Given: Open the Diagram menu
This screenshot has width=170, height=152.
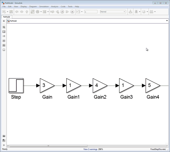Looking at the screenshot, I should [x=33, y=6].
